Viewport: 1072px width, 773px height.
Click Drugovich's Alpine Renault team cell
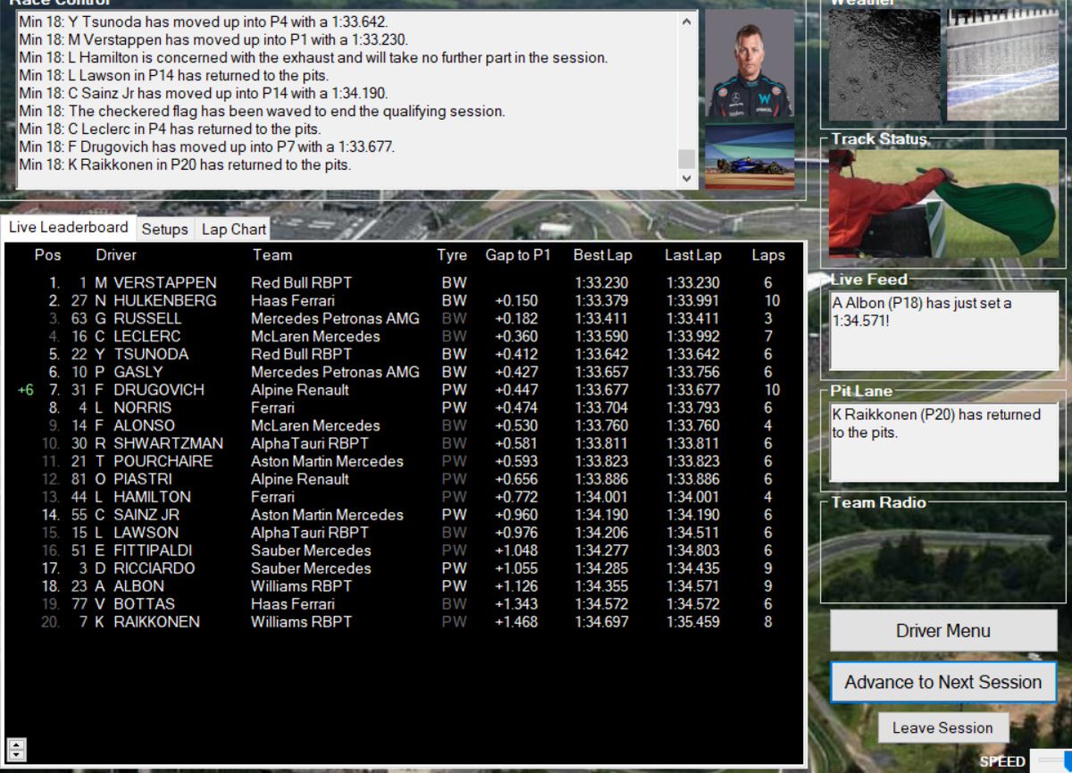tap(300, 390)
